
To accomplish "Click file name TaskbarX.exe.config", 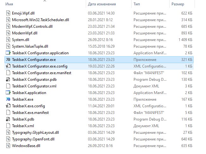I will pos(28,106).
